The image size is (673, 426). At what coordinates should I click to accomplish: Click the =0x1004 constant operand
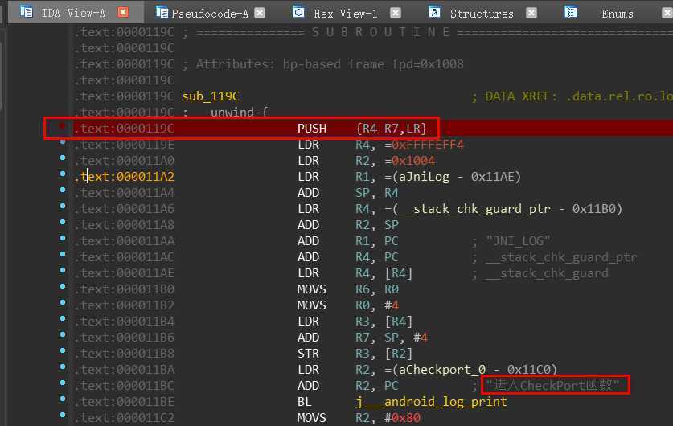(409, 161)
